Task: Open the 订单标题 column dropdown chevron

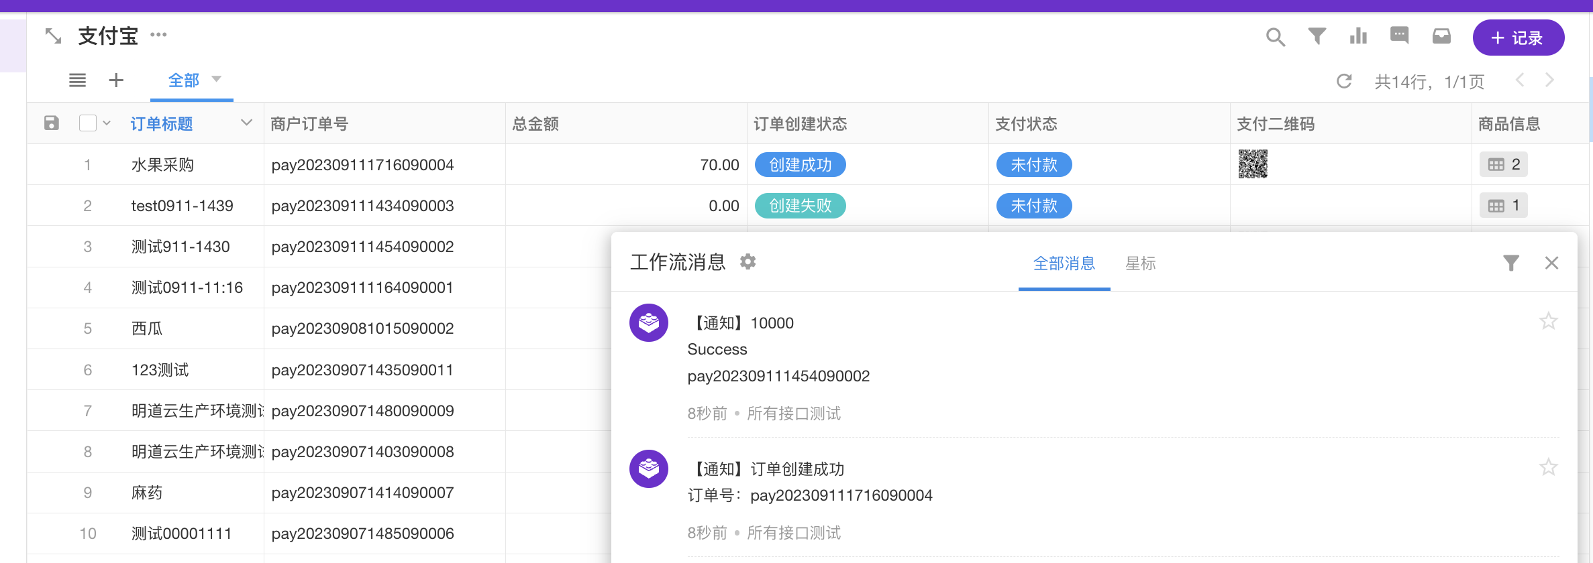Action: coord(246,123)
